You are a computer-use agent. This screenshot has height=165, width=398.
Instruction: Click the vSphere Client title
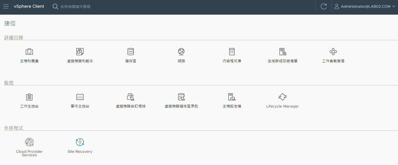click(29, 6)
